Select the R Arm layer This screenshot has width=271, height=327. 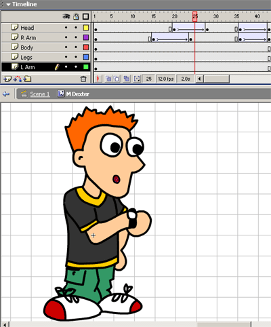[28, 38]
